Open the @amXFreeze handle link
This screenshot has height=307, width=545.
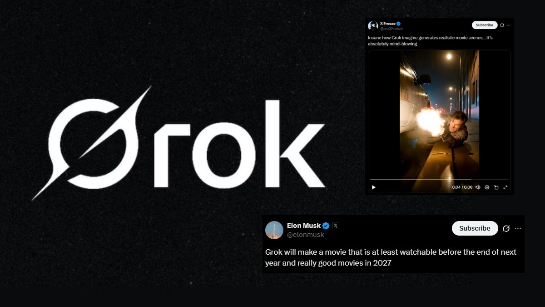click(x=391, y=29)
